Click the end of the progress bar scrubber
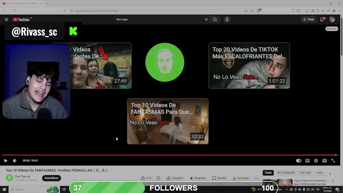 point(335,155)
